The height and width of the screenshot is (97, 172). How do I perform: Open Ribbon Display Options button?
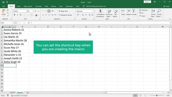(x=155, y=2)
